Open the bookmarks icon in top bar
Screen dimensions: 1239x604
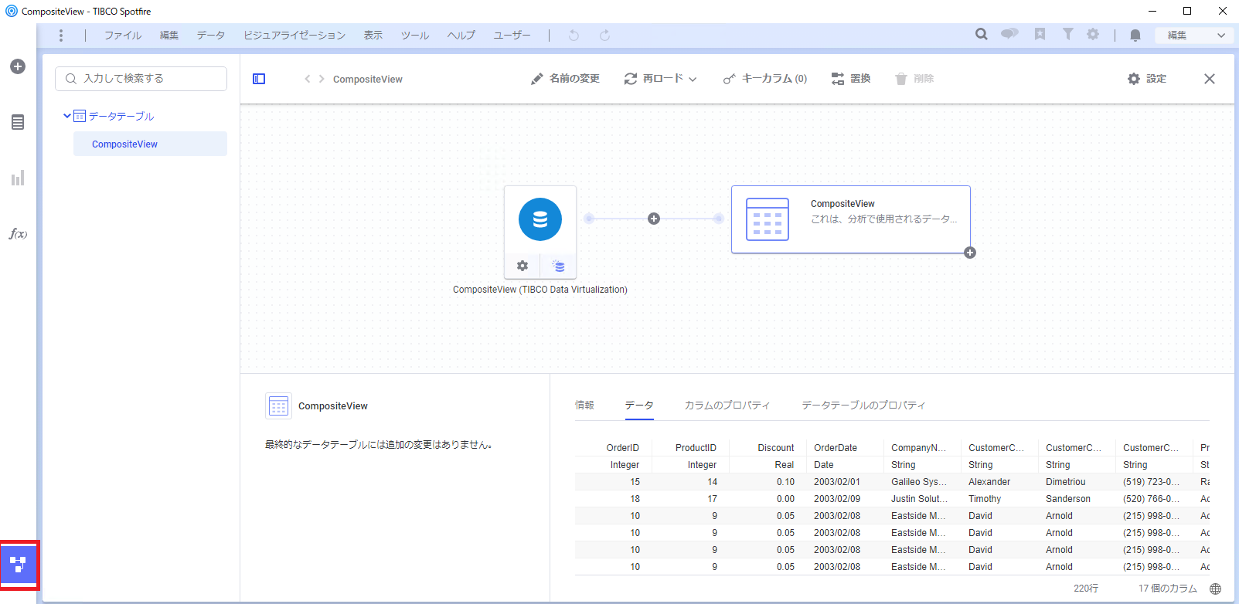[x=1040, y=34]
